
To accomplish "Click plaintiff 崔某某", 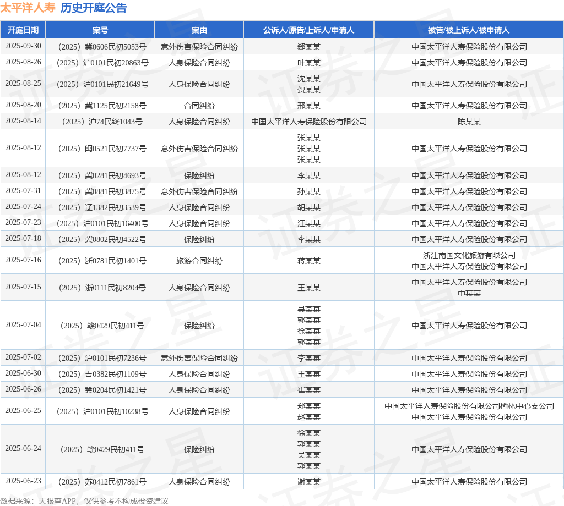I will pyautogui.click(x=308, y=390).
